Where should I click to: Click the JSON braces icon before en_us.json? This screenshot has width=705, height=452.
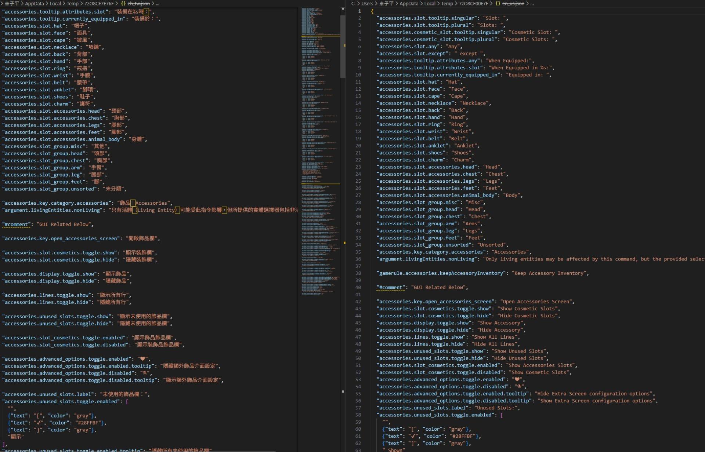pos(498,4)
